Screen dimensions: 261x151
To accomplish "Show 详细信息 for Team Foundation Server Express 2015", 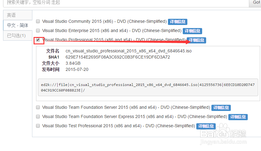I will coord(238,117).
